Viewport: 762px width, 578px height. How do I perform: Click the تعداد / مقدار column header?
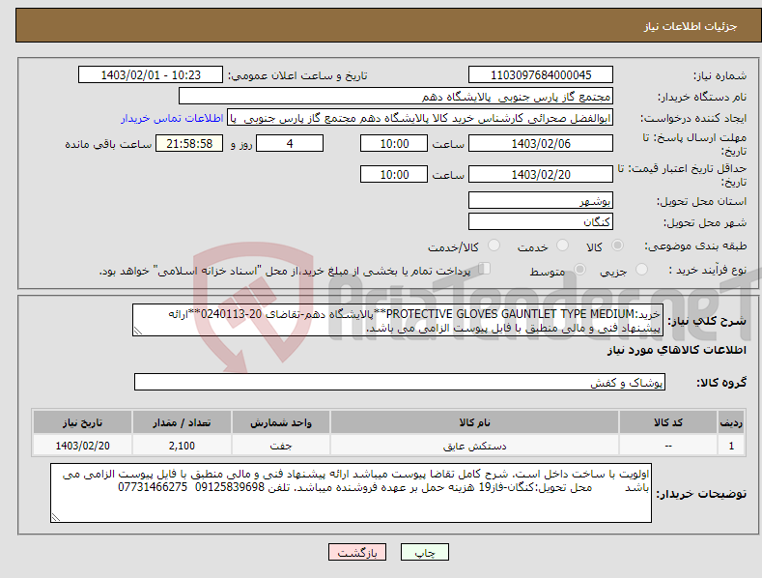pyautogui.click(x=182, y=422)
